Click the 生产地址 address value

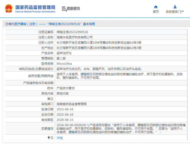click(x=99, y=48)
